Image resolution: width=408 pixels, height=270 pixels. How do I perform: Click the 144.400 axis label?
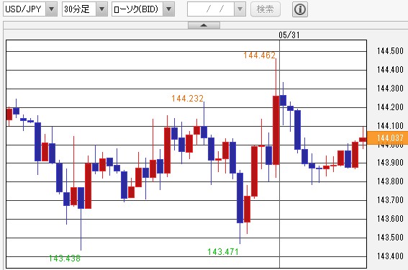(x=390, y=70)
